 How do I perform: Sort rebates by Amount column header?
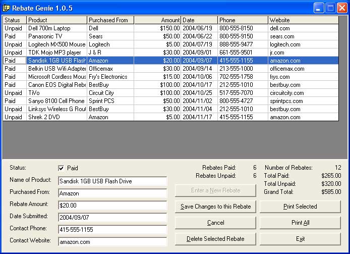click(157, 20)
